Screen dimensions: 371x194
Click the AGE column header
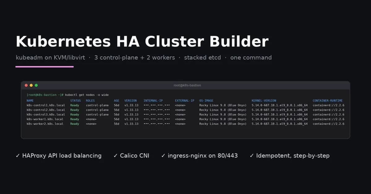(116, 101)
